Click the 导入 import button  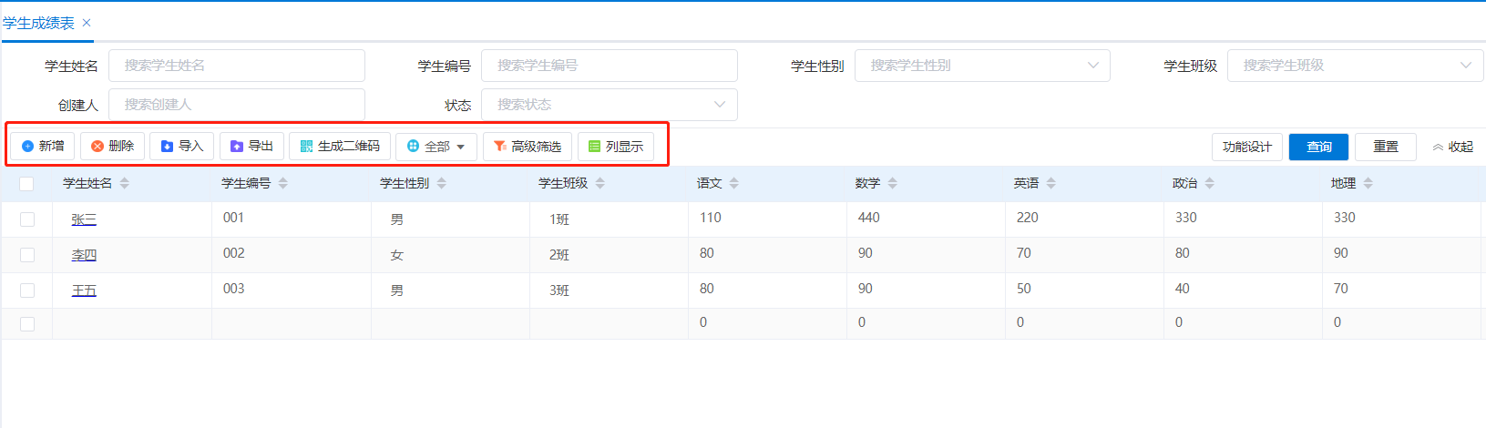(x=182, y=146)
